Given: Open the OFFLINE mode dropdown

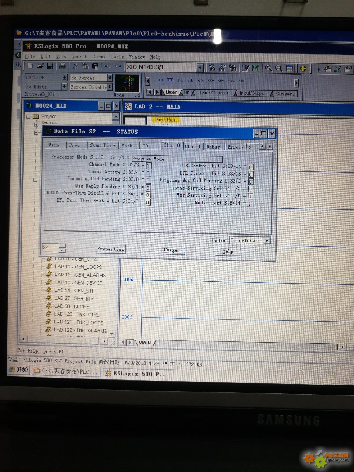Looking at the screenshot, I should (x=65, y=77).
